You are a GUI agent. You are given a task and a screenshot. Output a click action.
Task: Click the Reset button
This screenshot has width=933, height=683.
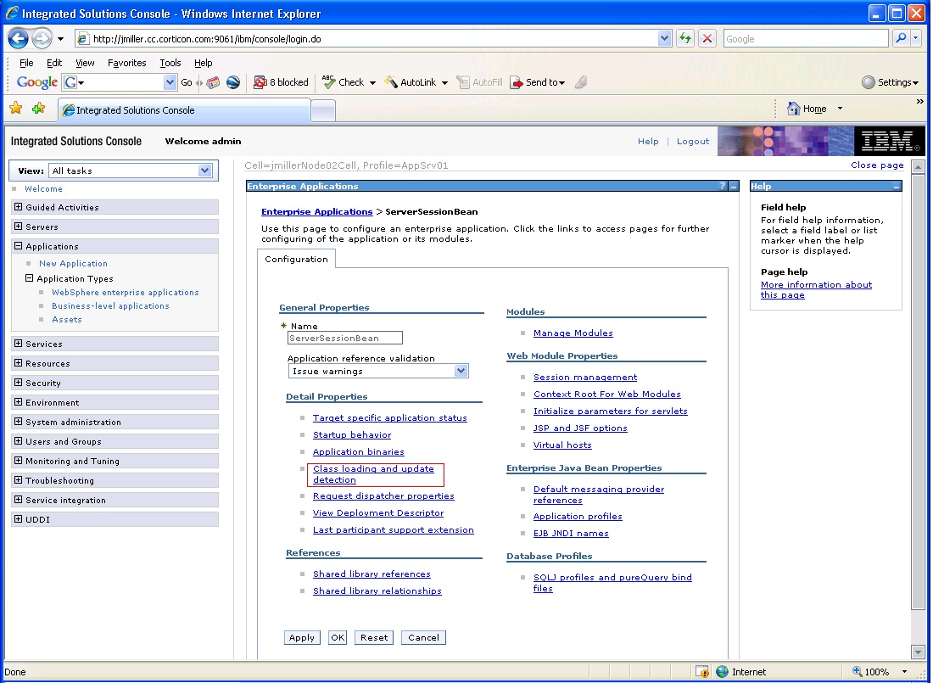(x=374, y=637)
